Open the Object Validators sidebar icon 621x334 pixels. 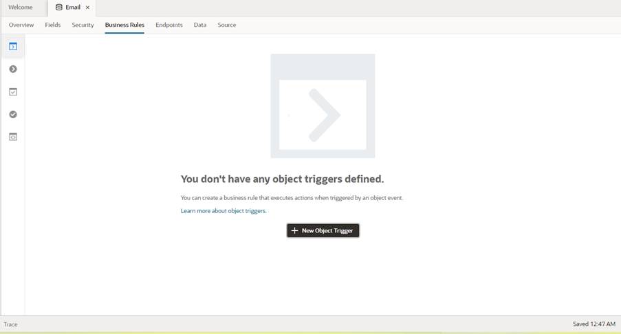(x=13, y=92)
